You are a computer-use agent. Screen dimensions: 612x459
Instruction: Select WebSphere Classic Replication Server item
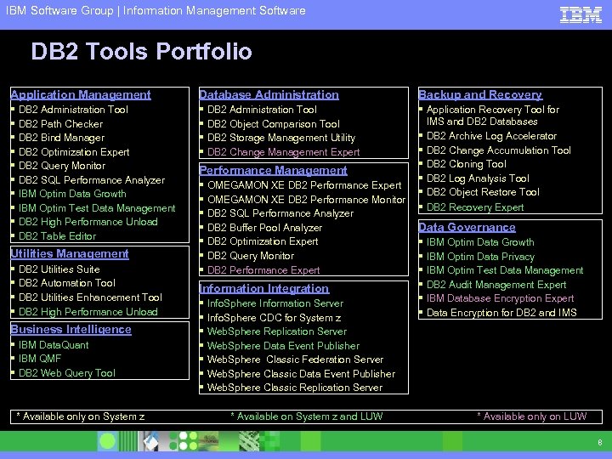pyautogui.click(x=295, y=388)
